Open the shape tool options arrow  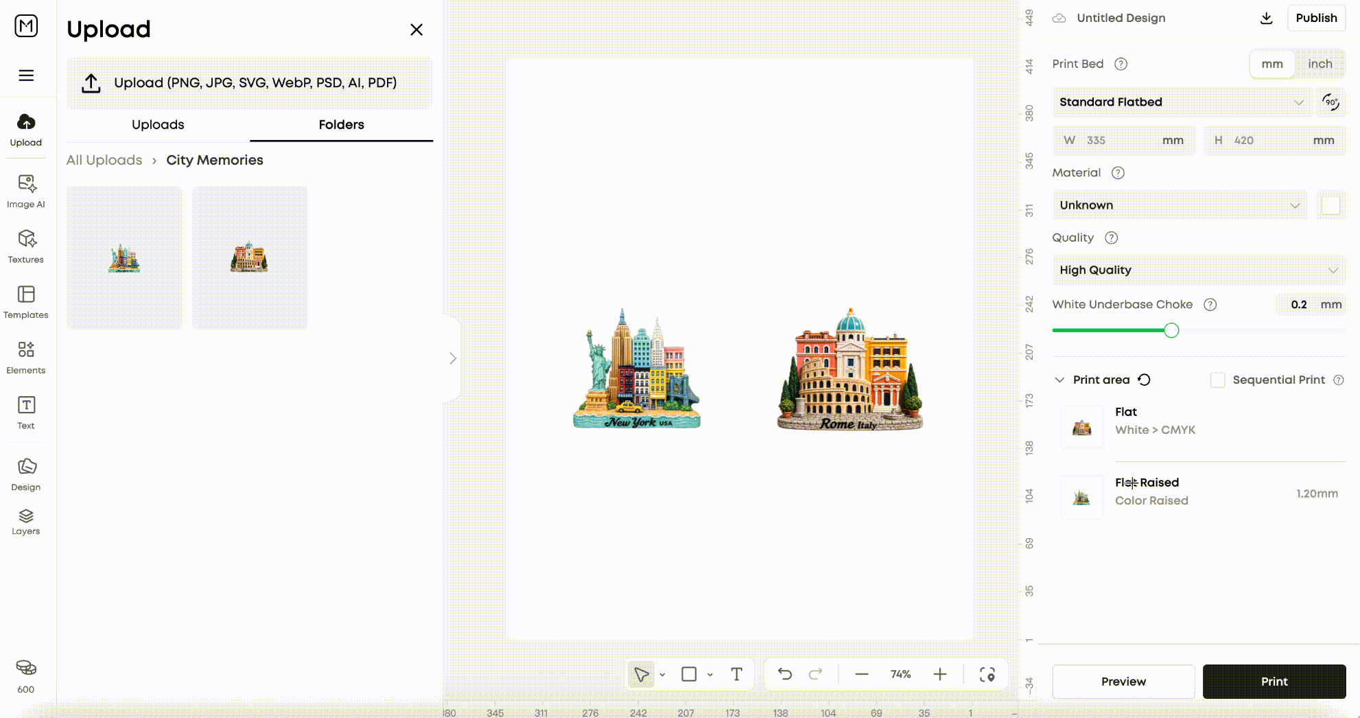710,675
